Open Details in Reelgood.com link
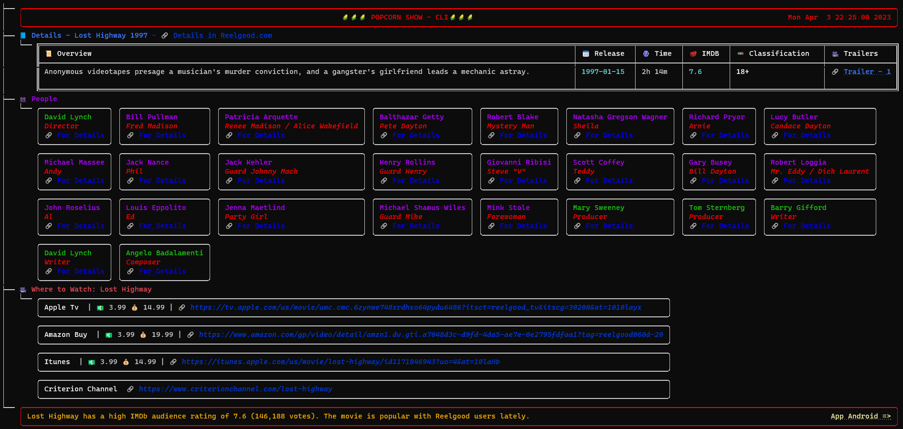Screen dimensions: 903x429 point(222,36)
